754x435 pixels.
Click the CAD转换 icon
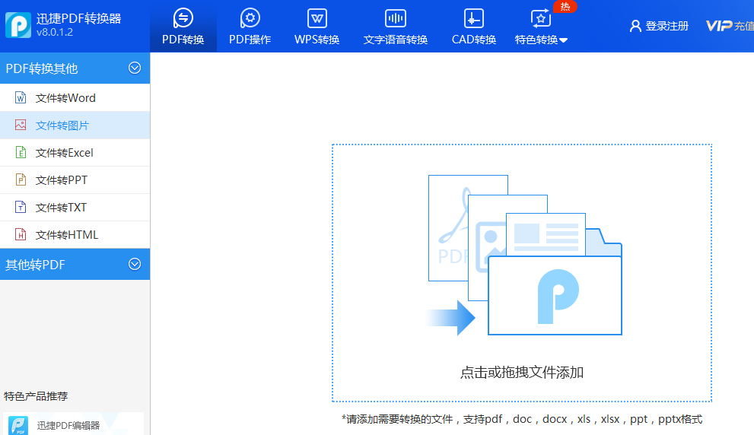(474, 18)
